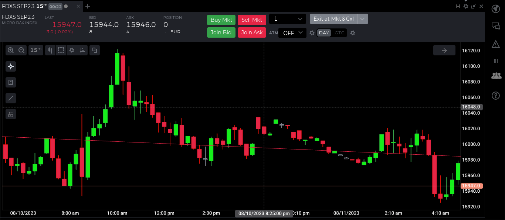Viewport: 505px width, 220px height.
Task: Toggle the chart lock icon
Action: (x=11, y=114)
